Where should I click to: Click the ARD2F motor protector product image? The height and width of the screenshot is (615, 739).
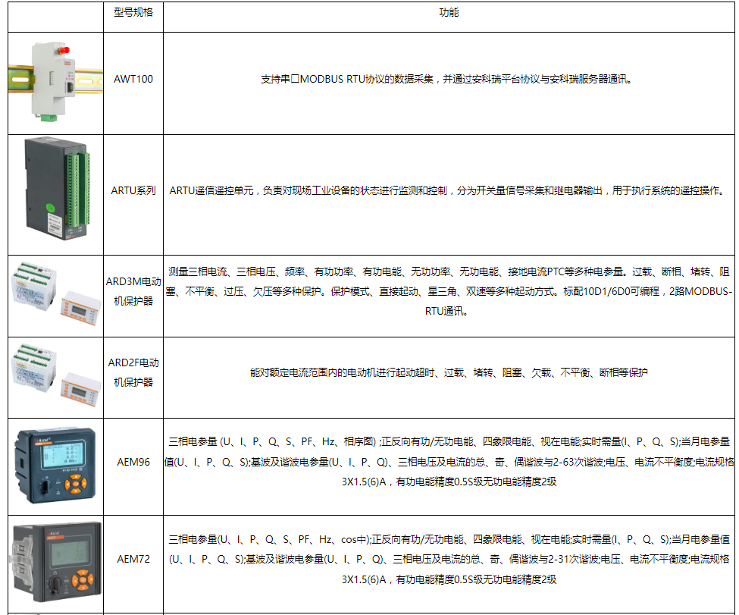pos(55,375)
